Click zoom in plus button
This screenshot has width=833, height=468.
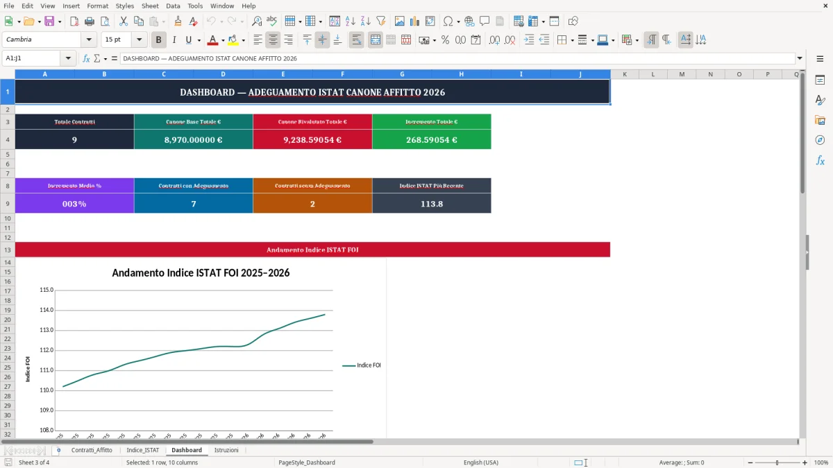pyautogui.click(x=805, y=462)
